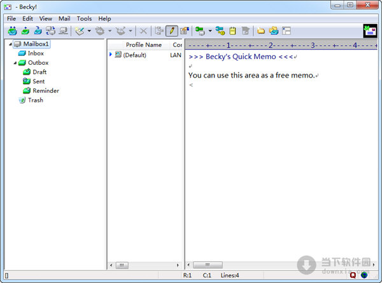Click the properties icon beside the pencil
Viewport: 382px width, 283px height.
pos(185,31)
